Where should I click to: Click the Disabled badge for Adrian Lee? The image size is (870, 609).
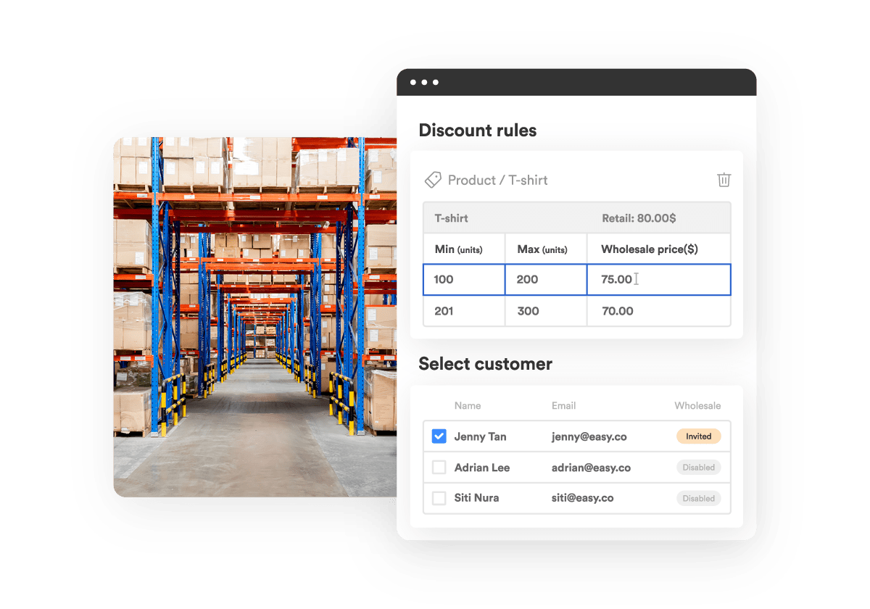point(699,468)
